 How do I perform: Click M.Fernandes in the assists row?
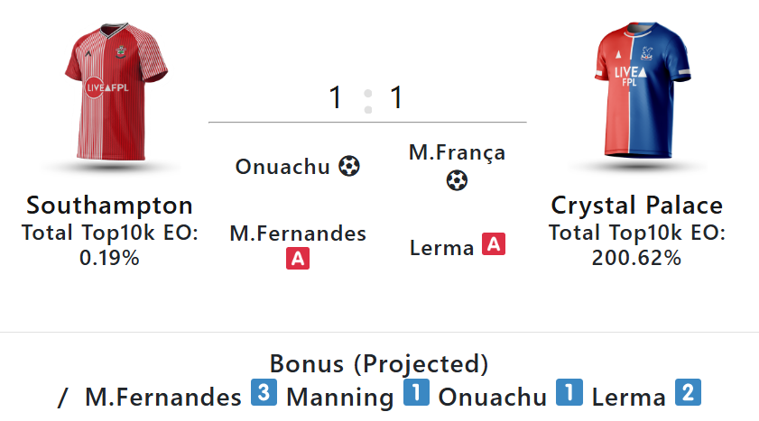point(298,233)
